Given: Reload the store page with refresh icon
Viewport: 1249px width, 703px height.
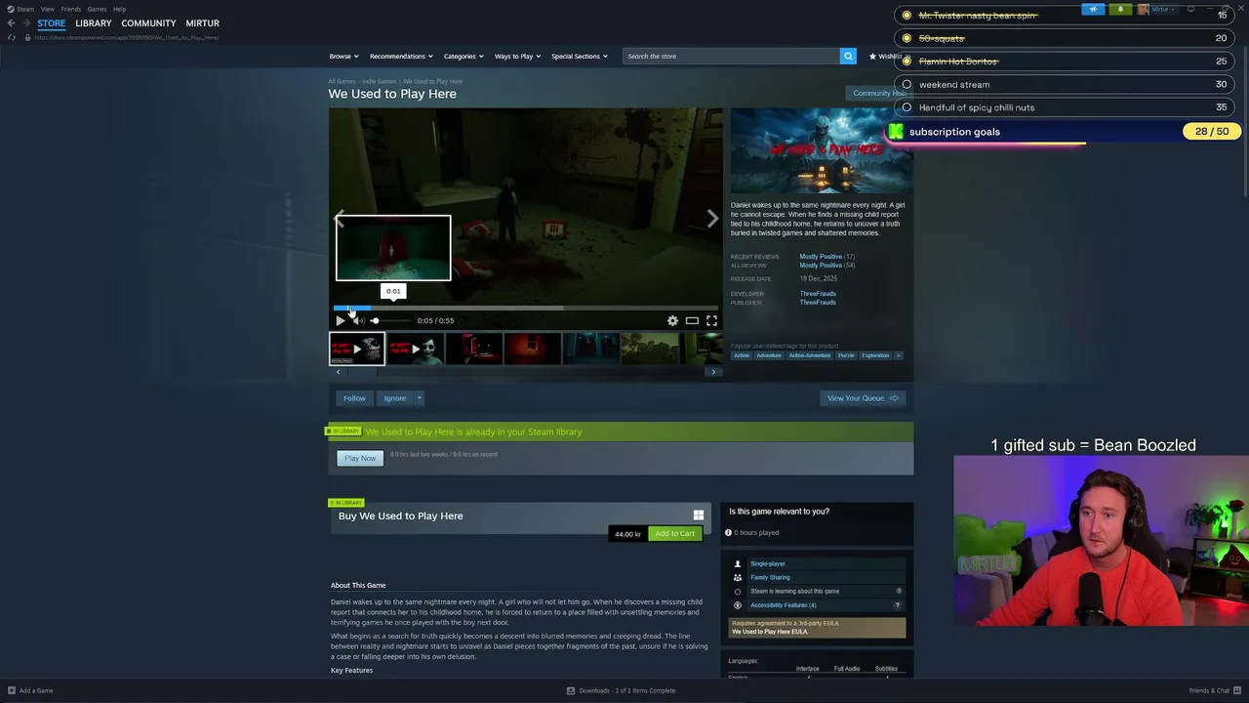Looking at the screenshot, I should (x=12, y=37).
